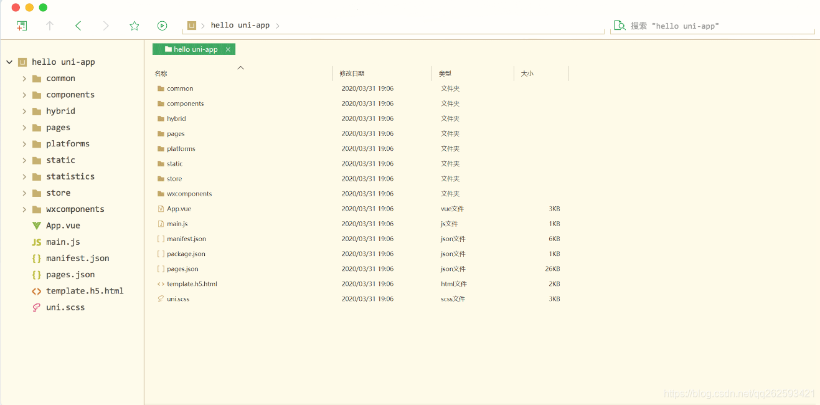Click the hello uni-app breadcrumb segment
The height and width of the screenshot is (405, 820).
(x=240, y=26)
